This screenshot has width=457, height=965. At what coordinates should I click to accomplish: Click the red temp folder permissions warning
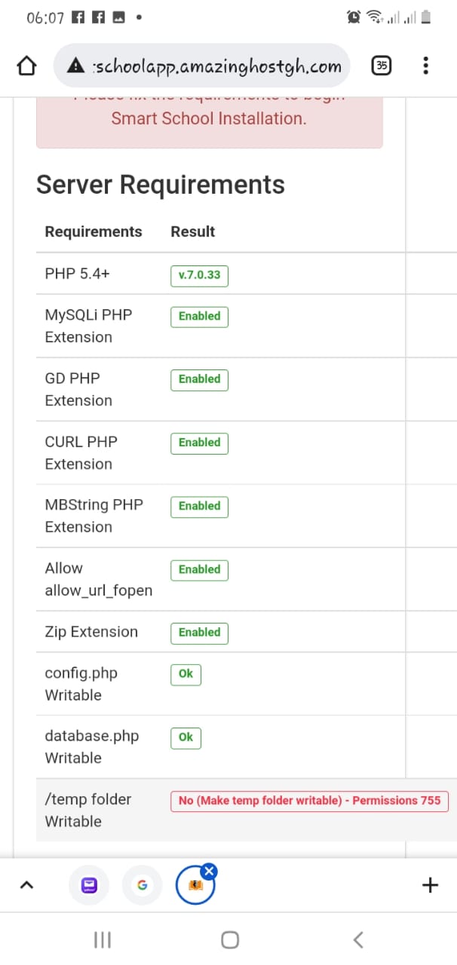(309, 801)
